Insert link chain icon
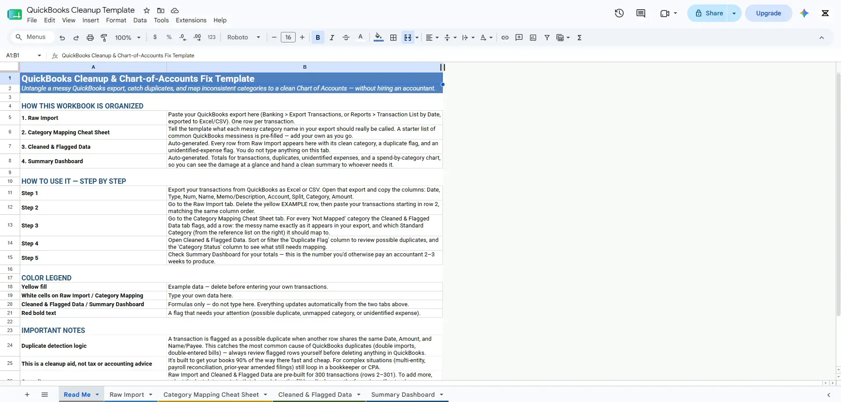This screenshot has height=402, width=841. pyautogui.click(x=505, y=38)
